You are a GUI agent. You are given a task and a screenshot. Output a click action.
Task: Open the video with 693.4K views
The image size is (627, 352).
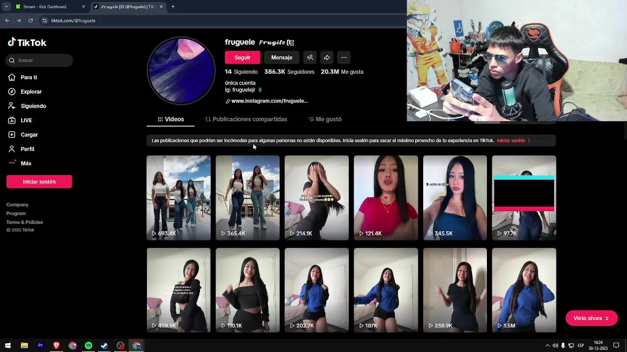178,198
